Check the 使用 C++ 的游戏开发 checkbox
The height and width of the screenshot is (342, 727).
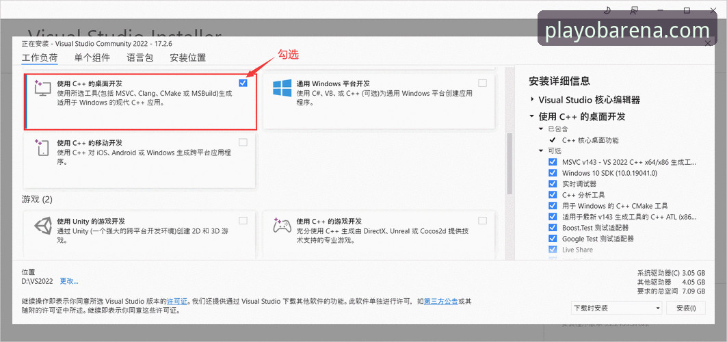pos(483,220)
